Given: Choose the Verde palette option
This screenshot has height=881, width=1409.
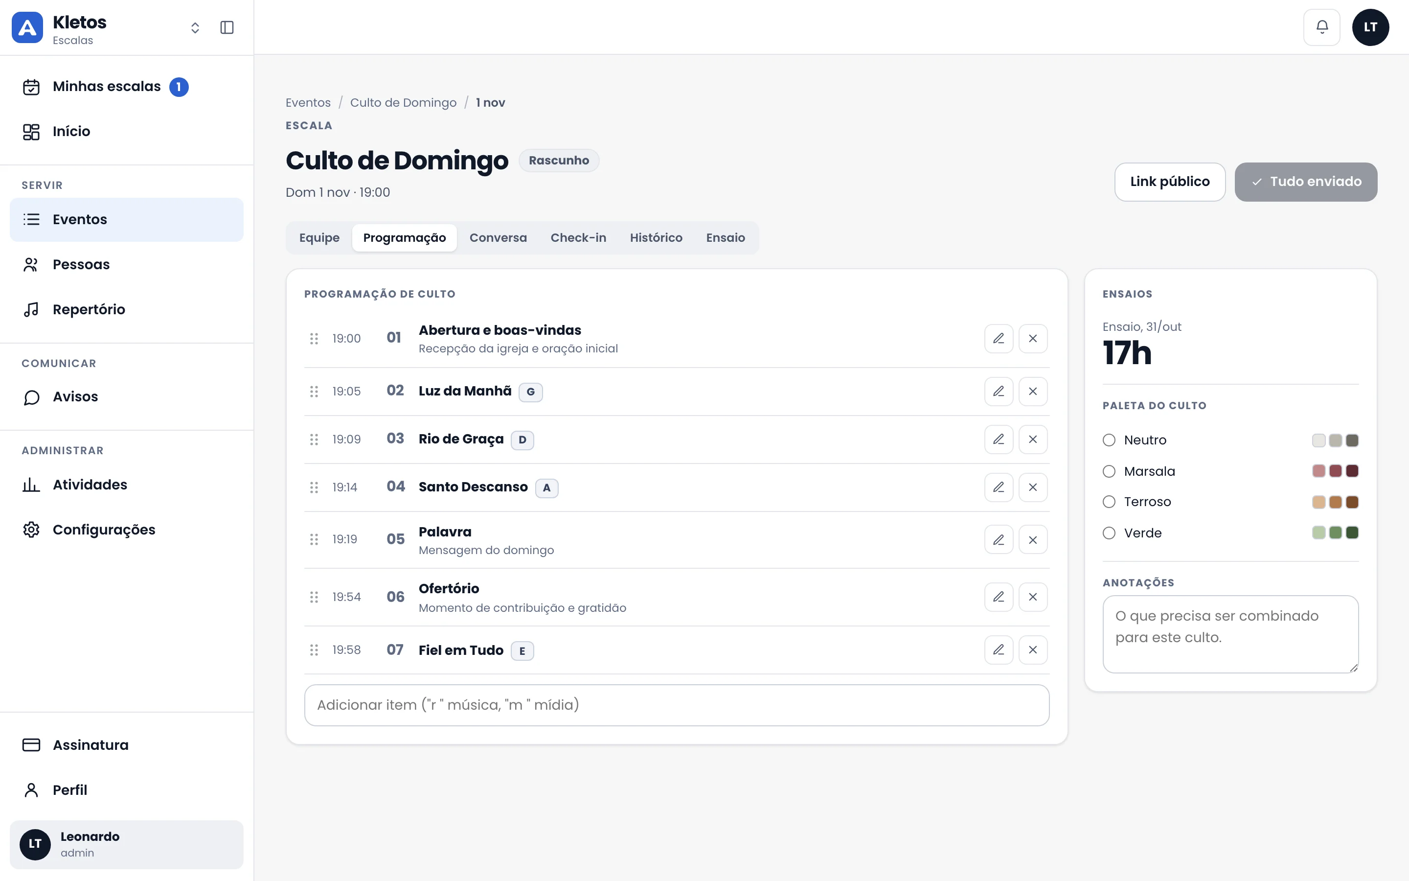Looking at the screenshot, I should click(1109, 533).
